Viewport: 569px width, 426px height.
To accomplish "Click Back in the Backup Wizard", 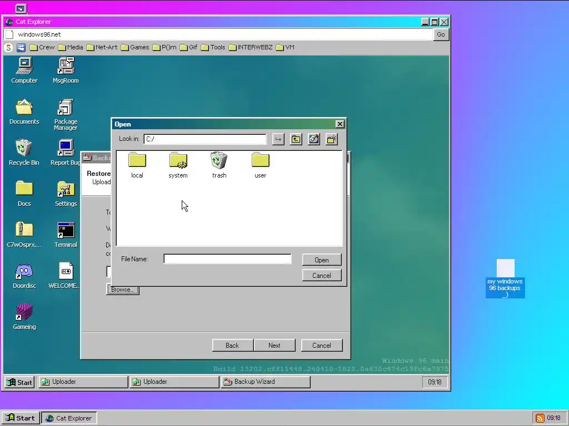I will point(232,345).
